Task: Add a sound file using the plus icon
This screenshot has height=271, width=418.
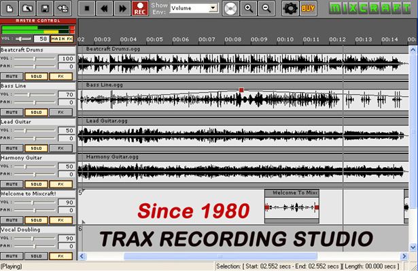Action: [63, 8]
